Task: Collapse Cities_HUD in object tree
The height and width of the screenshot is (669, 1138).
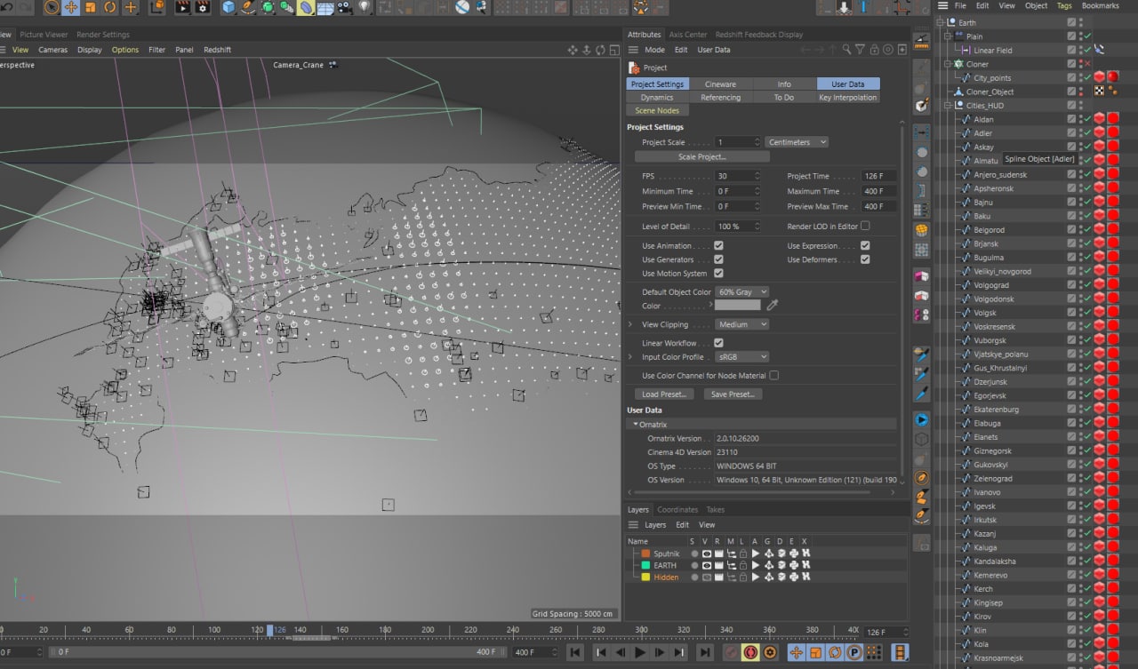Action: pos(948,106)
